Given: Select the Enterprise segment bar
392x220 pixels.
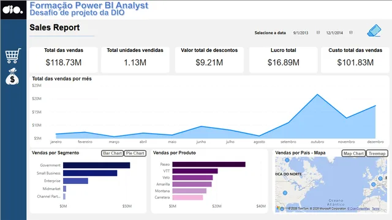Looking at the screenshot, I should pyautogui.click(x=75, y=181).
